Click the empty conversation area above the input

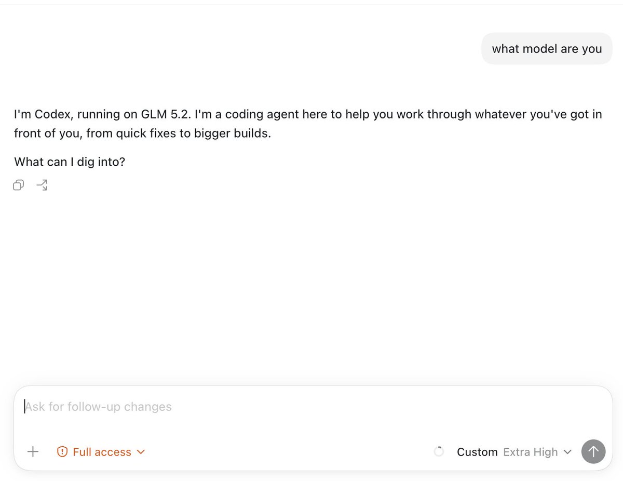[x=311, y=286]
